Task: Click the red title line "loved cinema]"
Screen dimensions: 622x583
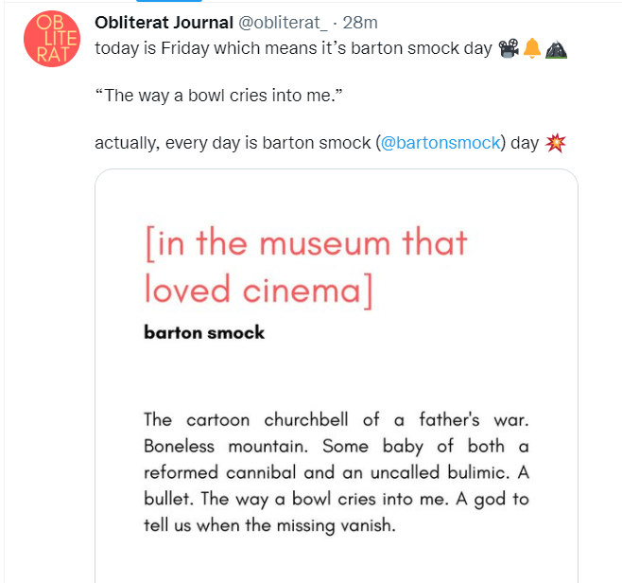Action: [x=258, y=289]
